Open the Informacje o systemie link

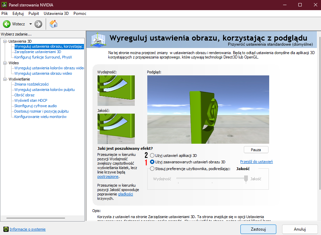(x=28, y=229)
